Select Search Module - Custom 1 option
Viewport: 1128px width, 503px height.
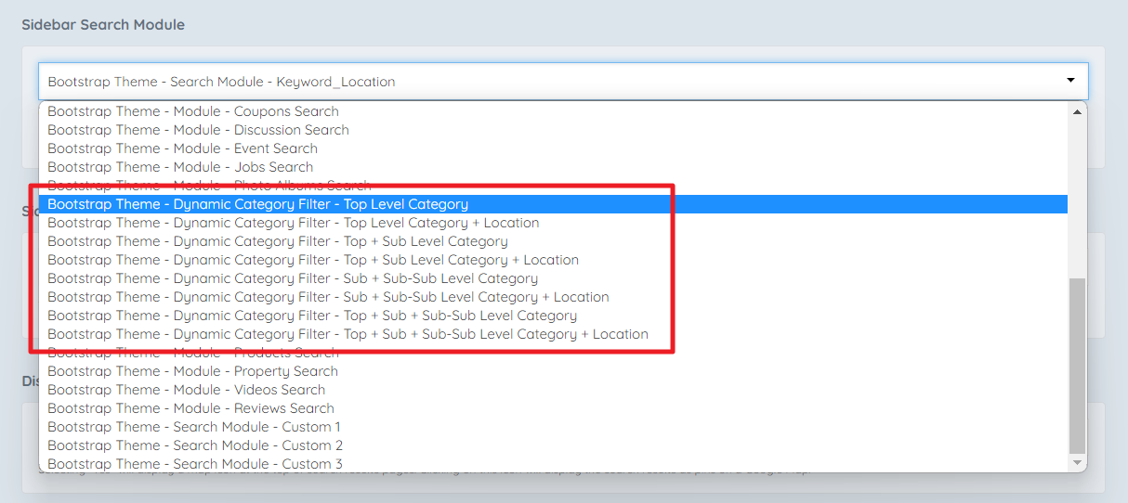point(554,427)
